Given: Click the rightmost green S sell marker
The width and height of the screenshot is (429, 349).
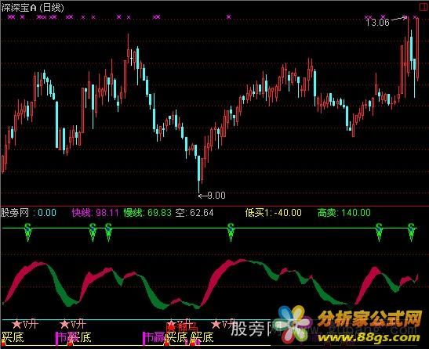Looking at the screenshot, I should point(411,232).
